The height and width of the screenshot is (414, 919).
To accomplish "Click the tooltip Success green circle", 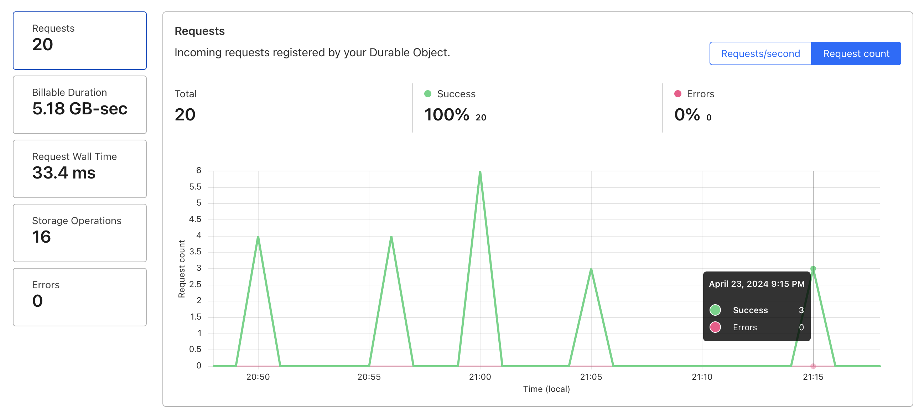I will 715,310.
